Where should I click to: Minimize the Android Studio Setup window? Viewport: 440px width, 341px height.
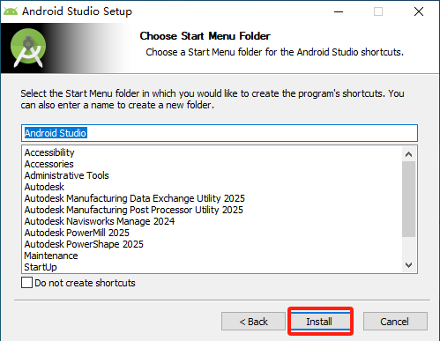pyautogui.click(x=339, y=11)
